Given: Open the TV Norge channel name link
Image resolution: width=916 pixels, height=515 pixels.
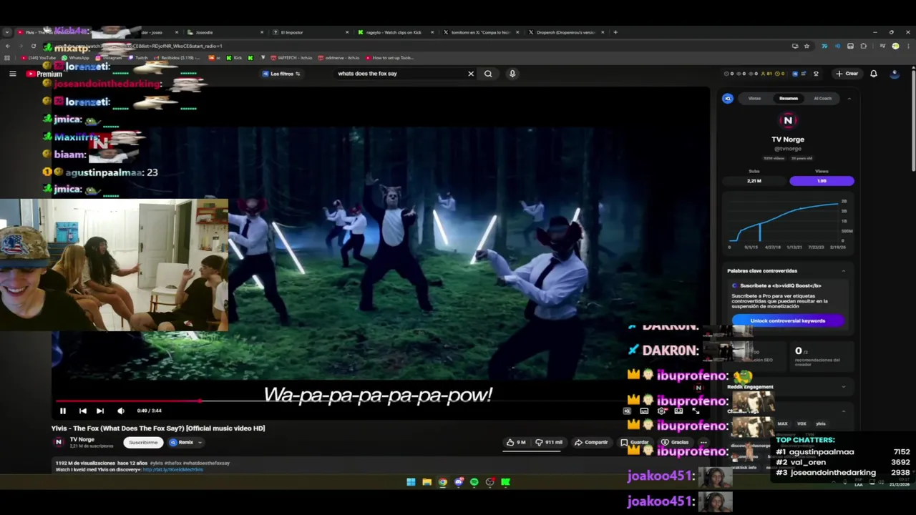Looking at the screenshot, I should [82, 439].
